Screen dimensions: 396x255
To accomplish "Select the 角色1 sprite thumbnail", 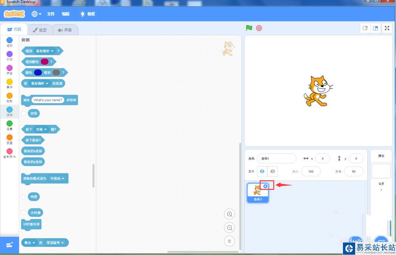I will [258, 193].
